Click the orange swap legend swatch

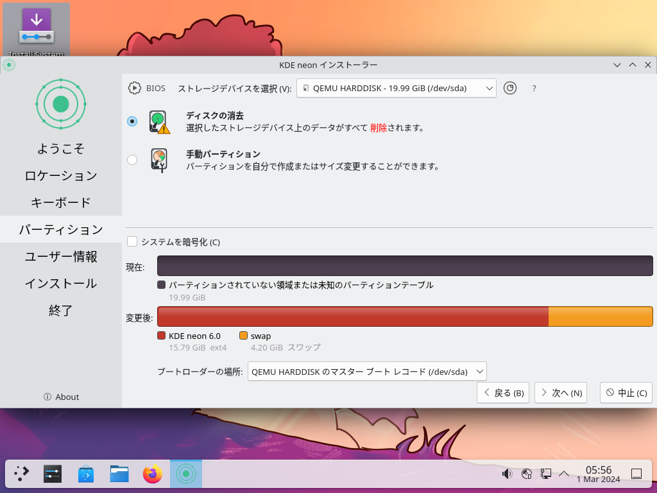tap(243, 335)
